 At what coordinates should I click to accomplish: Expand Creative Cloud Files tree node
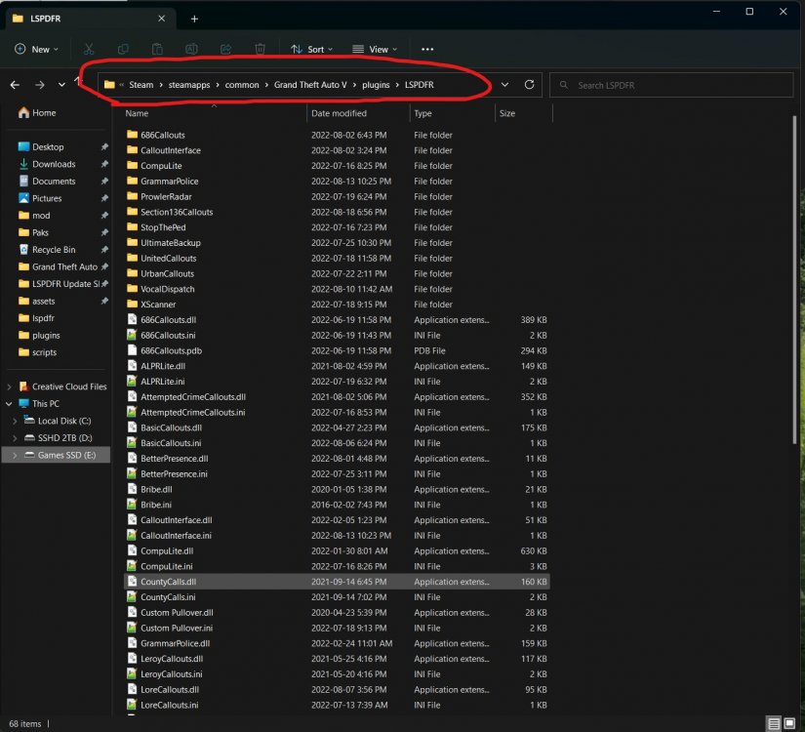[9, 386]
